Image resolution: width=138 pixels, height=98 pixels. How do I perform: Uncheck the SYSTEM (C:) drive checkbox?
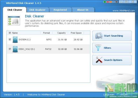click(x=10, y=39)
